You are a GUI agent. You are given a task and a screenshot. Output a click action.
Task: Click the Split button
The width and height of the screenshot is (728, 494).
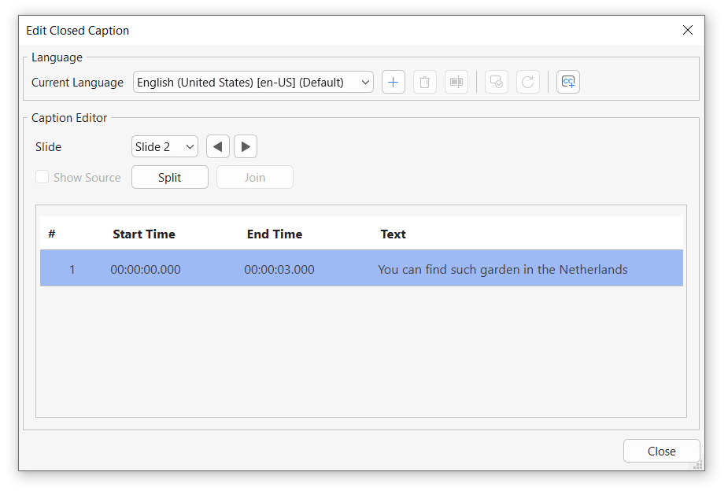tap(169, 177)
